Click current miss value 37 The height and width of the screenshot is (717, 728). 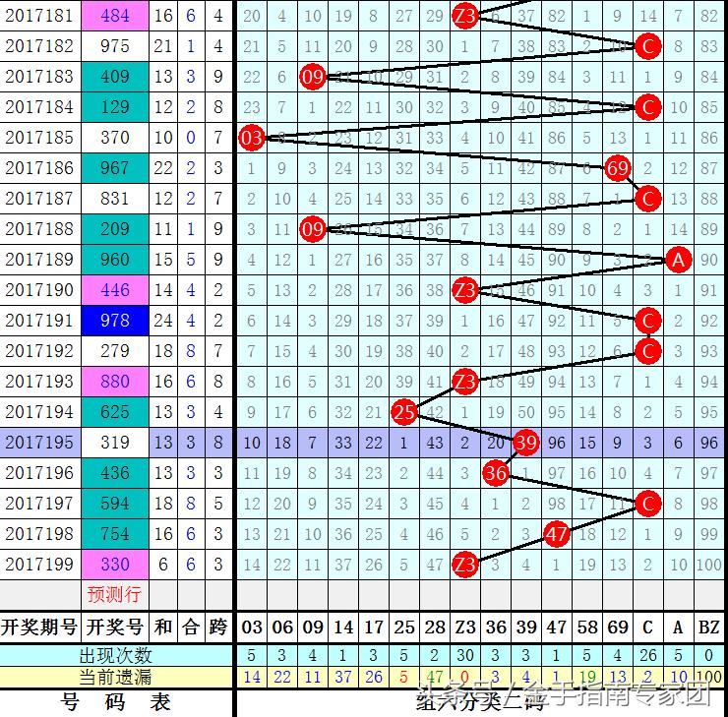coord(343,677)
